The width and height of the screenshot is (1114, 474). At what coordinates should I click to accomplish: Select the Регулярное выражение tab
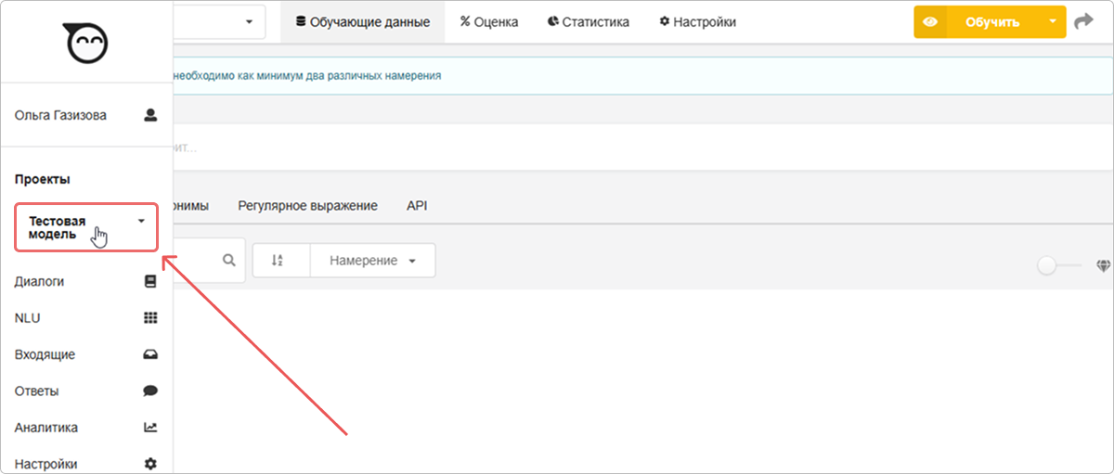point(307,206)
